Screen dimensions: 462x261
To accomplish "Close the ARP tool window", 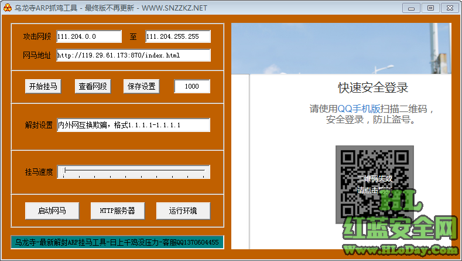I will [x=450, y=8].
